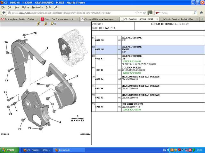The image size is (205, 153).
Task: Click the GEAR HOUSING - PLUGS heading
Action: click(170, 24)
